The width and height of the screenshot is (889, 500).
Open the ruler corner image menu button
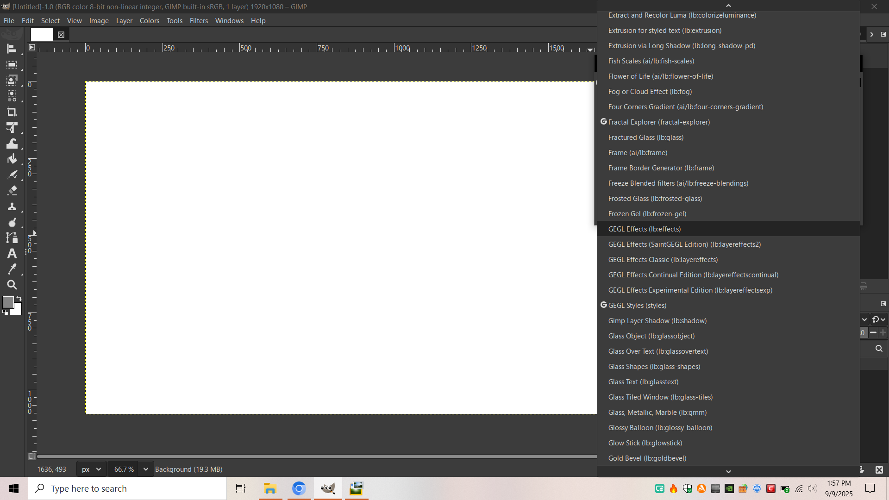31,48
